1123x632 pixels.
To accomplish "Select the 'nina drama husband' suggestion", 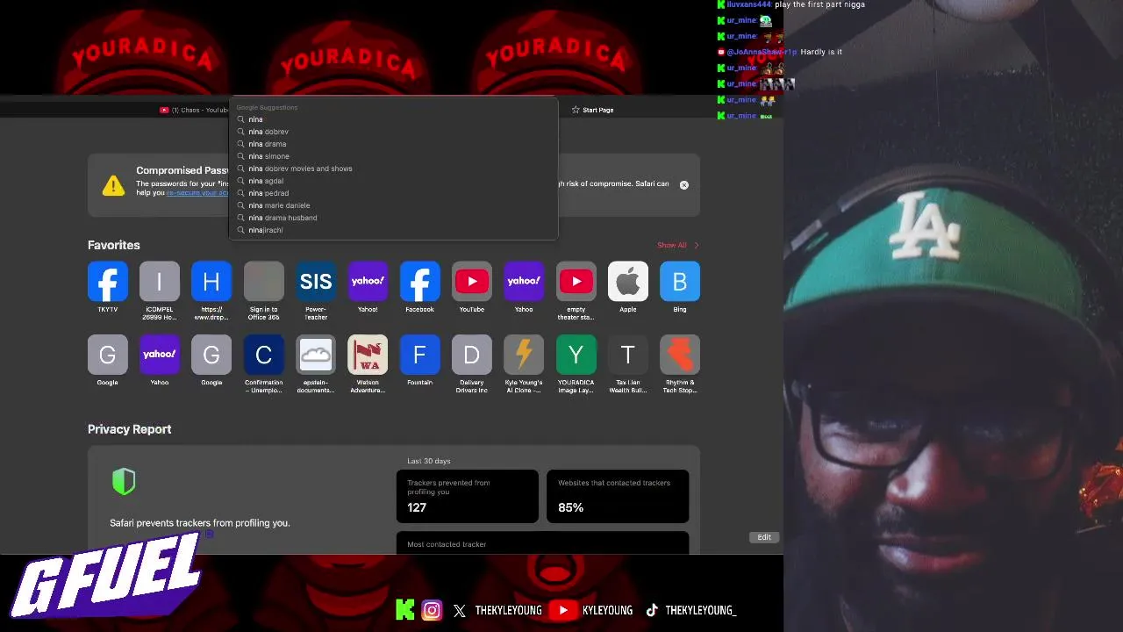I will [393, 218].
